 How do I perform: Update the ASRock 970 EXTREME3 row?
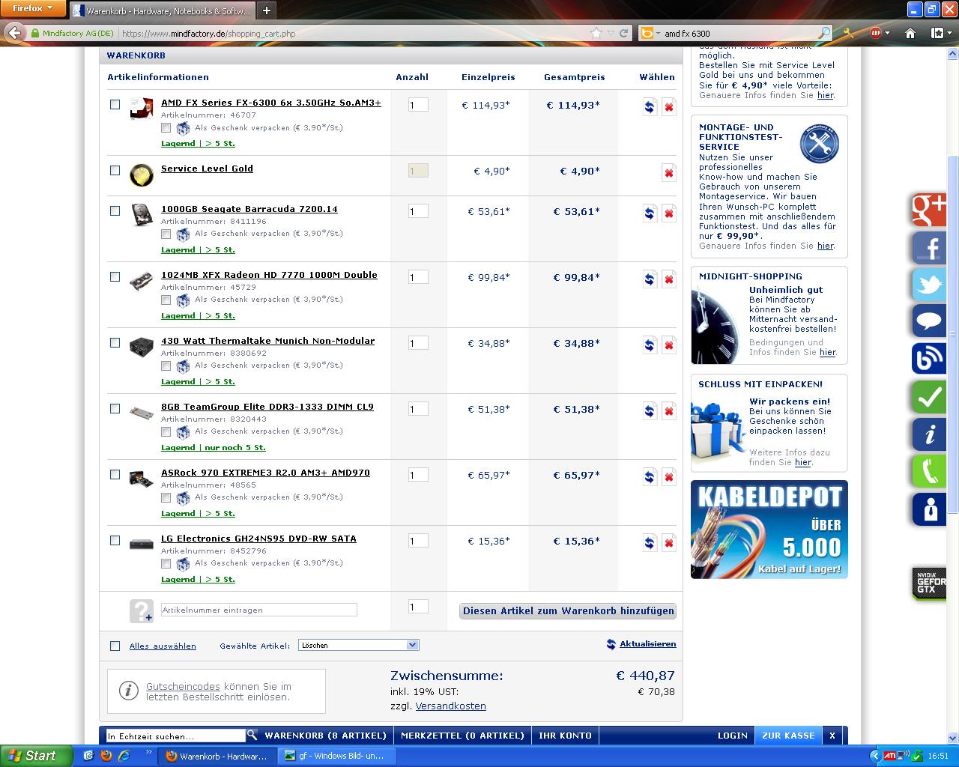point(650,477)
